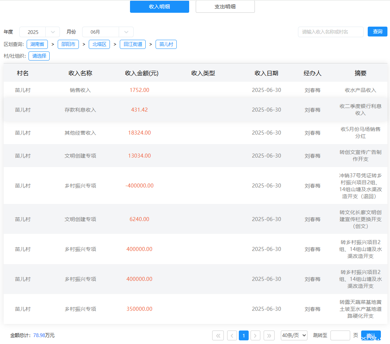Click the previous page arrow
390x344 pixels.
[x=232, y=336]
